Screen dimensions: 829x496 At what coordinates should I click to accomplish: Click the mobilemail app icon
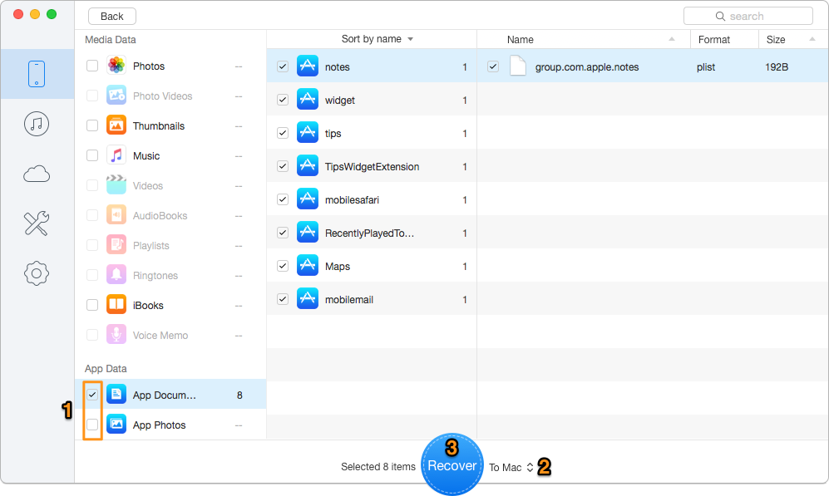(307, 299)
